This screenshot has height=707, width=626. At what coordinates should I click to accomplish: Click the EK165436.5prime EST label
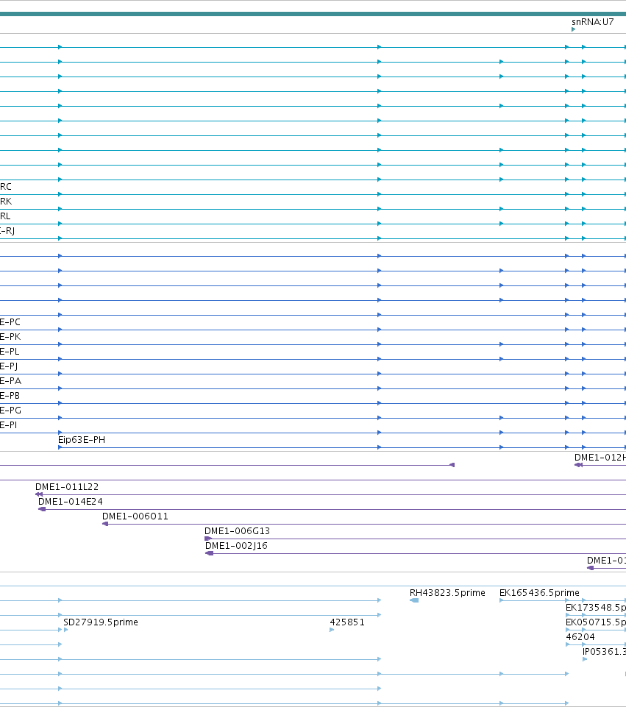539,593
